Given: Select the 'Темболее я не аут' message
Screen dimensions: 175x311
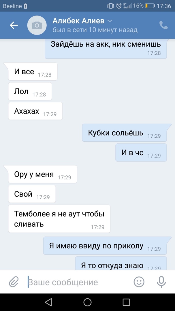Looking at the screenshot, I should (x=59, y=219).
